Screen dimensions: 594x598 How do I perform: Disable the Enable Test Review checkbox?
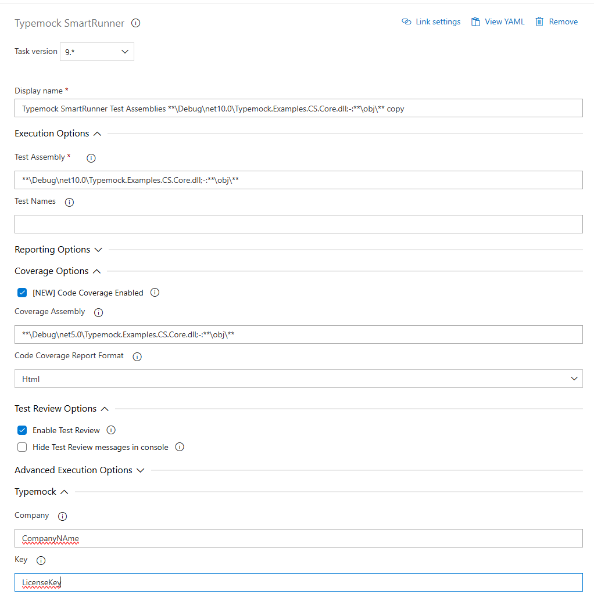(22, 430)
